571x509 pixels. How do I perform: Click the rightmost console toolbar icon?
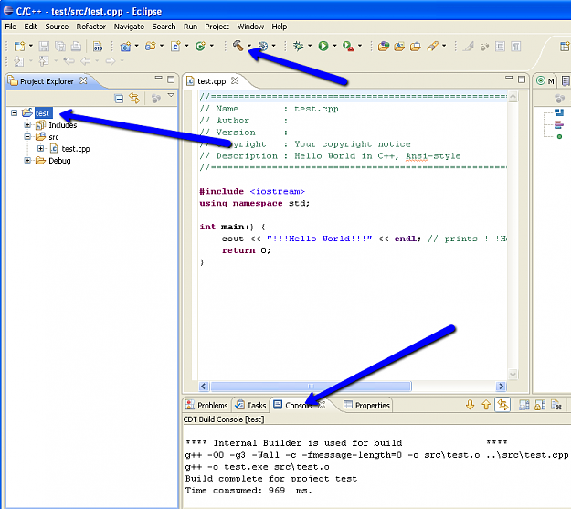(x=556, y=405)
